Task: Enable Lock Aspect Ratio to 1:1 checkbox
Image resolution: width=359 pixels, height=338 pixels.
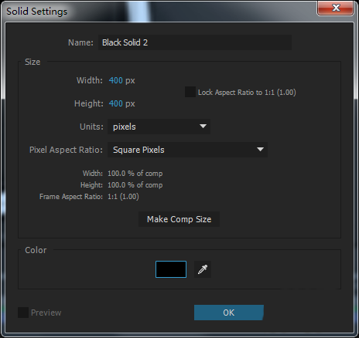Action: [x=190, y=92]
